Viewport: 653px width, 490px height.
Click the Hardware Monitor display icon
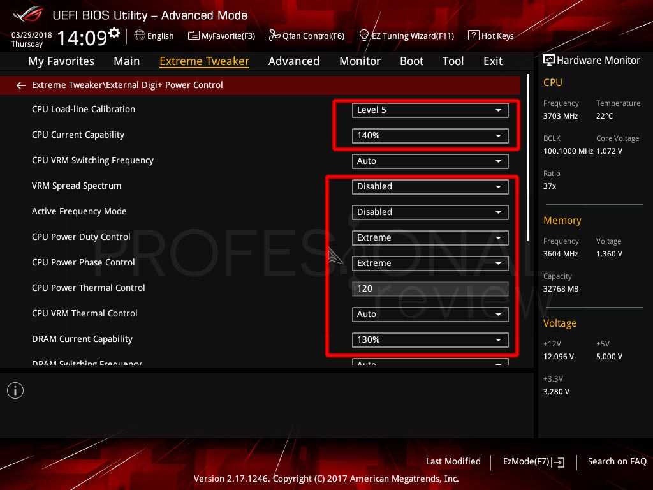coord(549,61)
